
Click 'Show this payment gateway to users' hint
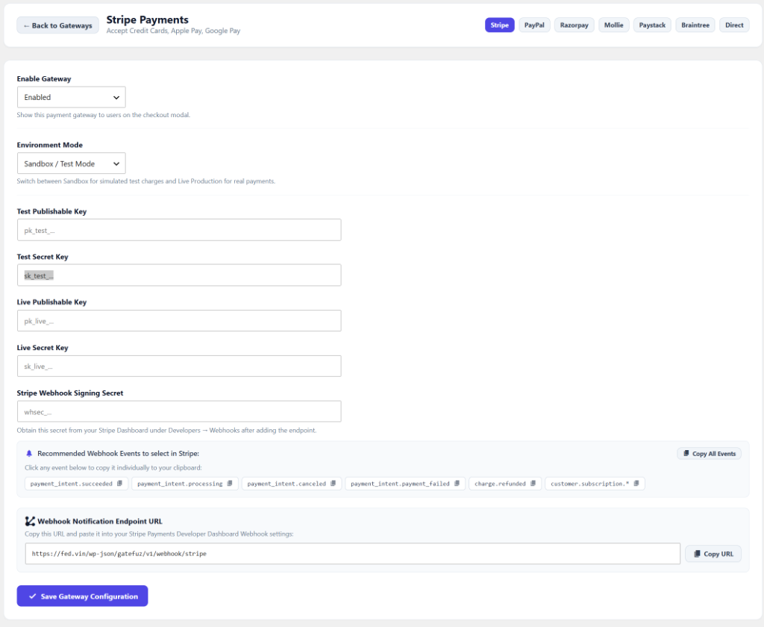(103, 115)
